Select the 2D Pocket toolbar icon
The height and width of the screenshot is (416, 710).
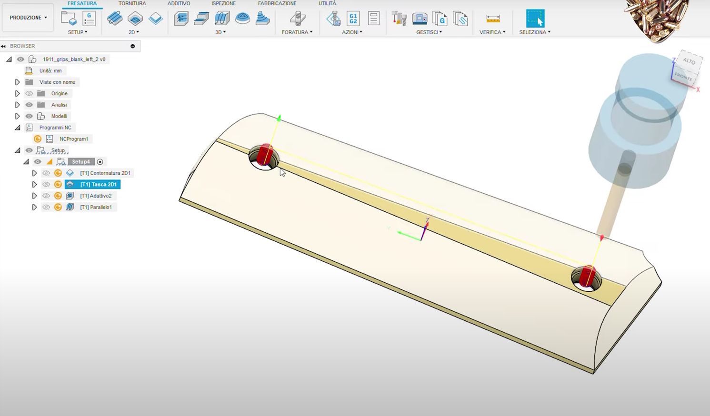(135, 19)
